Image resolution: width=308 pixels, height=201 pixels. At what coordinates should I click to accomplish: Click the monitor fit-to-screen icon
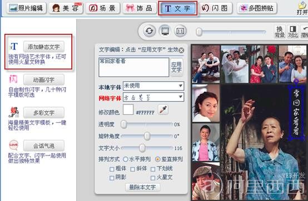tap(165, 31)
